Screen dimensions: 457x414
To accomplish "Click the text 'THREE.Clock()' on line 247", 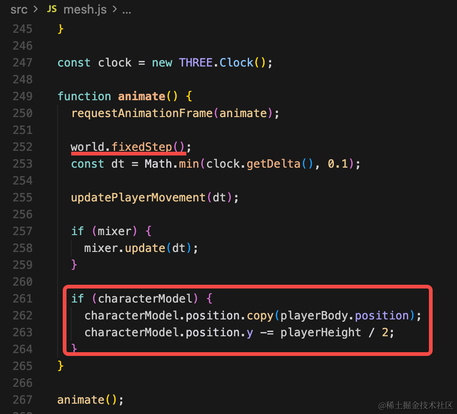I will tap(222, 63).
